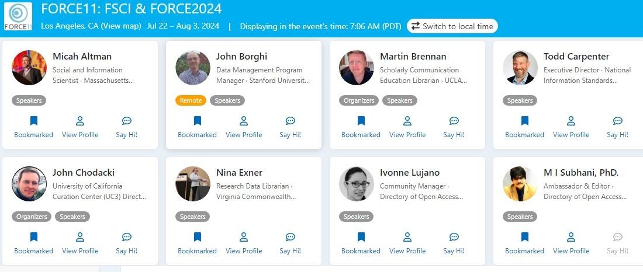
Task: Open M I Subhani's profile icon
Action: pyautogui.click(x=571, y=238)
